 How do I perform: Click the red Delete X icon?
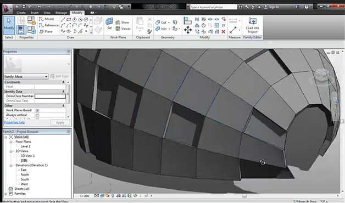[x=224, y=32]
